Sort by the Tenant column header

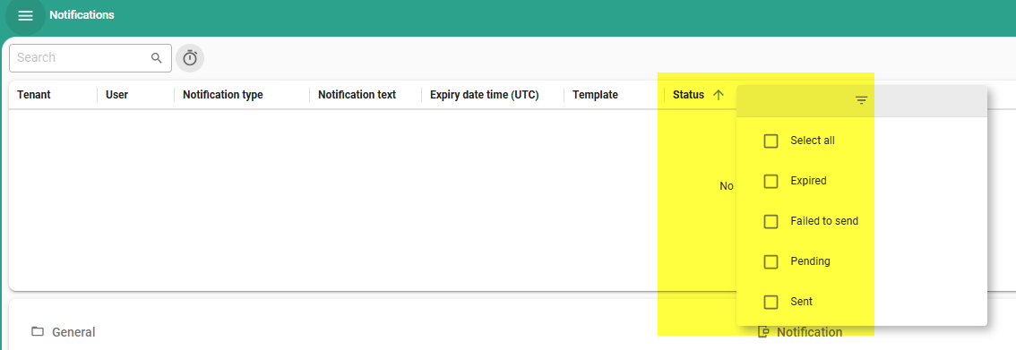34,95
